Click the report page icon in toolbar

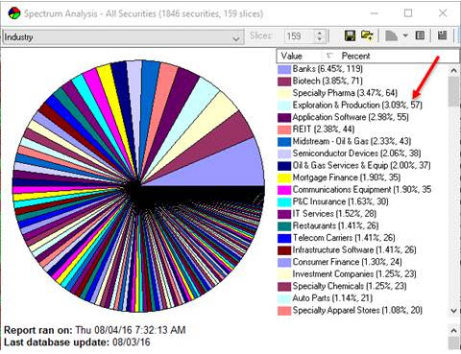pyautogui.click(x=420, y=35)
